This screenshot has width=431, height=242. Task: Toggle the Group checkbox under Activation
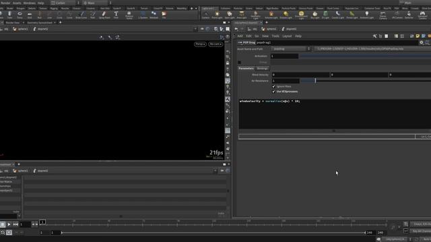[x=240, y=63]
